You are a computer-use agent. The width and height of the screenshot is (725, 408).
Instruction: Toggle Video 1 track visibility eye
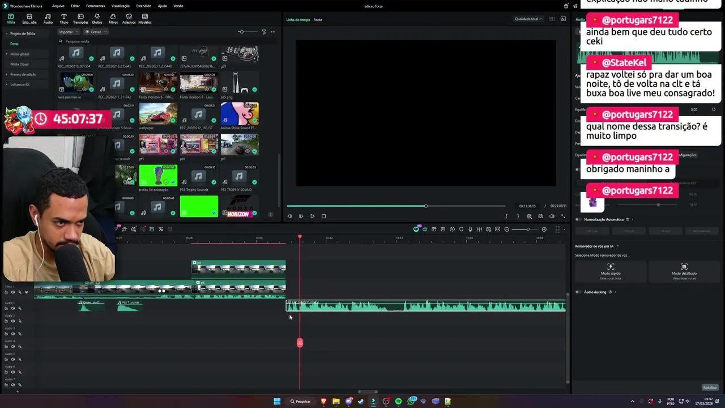click(x=26, y=292)
